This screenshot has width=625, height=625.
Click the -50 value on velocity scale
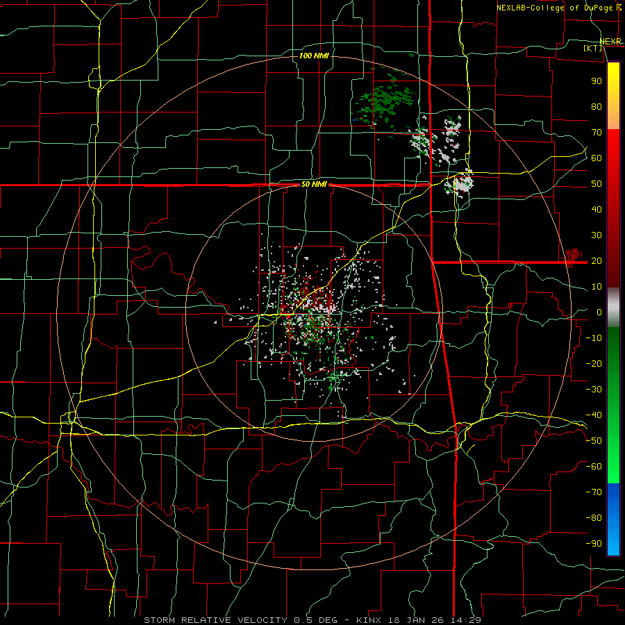point(594,441)
